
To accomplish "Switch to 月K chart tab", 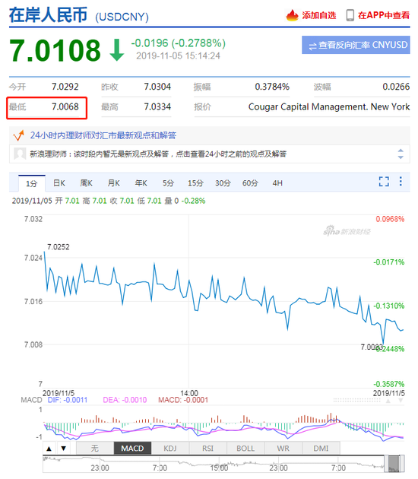I will pyautogui.click(x=113, y=183).
